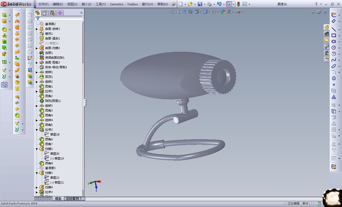Image resolution: width=342 pixels, height=207 pixels.
Task: Collapse the 扫描3 feature
Action: coord(37,173)
